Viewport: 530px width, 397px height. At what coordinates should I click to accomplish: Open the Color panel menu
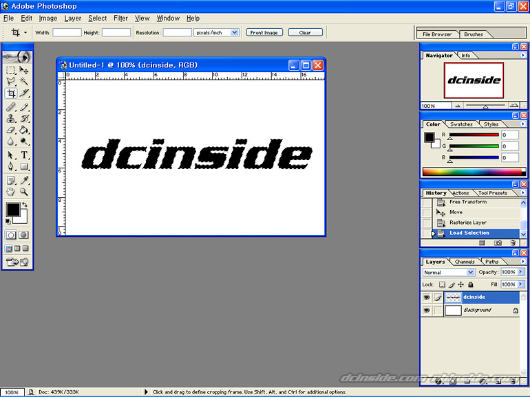click(x=522, y=124)
